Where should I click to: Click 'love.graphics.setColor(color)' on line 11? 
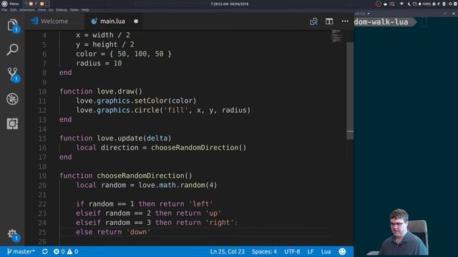pos(136,101)
